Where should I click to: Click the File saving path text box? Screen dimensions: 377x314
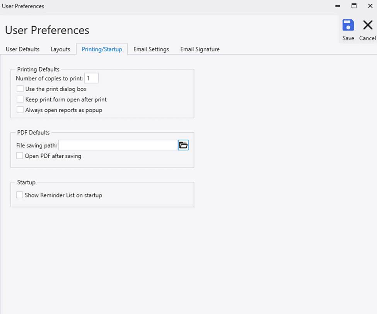118,145
